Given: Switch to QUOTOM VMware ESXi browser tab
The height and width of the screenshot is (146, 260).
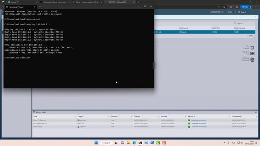Looking at the screenshot, I should tap(119, 2).
